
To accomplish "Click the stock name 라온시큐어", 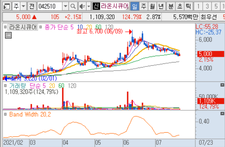I will point(115,6).
